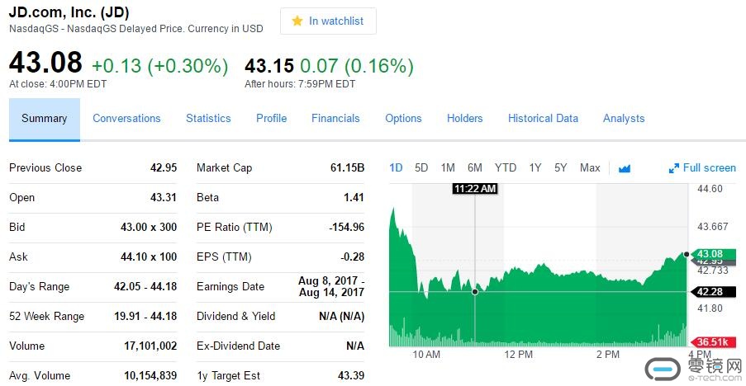Screen dimensions: 746x386
Task: Toggle the In watchlist star button
Action: click(328, 21)
